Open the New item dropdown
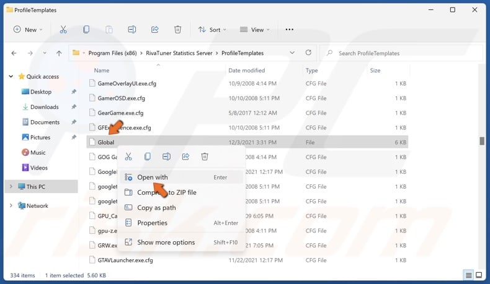The width and height of the screenshot is (490, 284). click(x=28, y=30)
